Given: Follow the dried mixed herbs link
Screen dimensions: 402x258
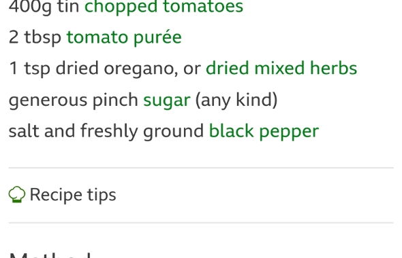Looking at the screenshot, I should 281,68.
